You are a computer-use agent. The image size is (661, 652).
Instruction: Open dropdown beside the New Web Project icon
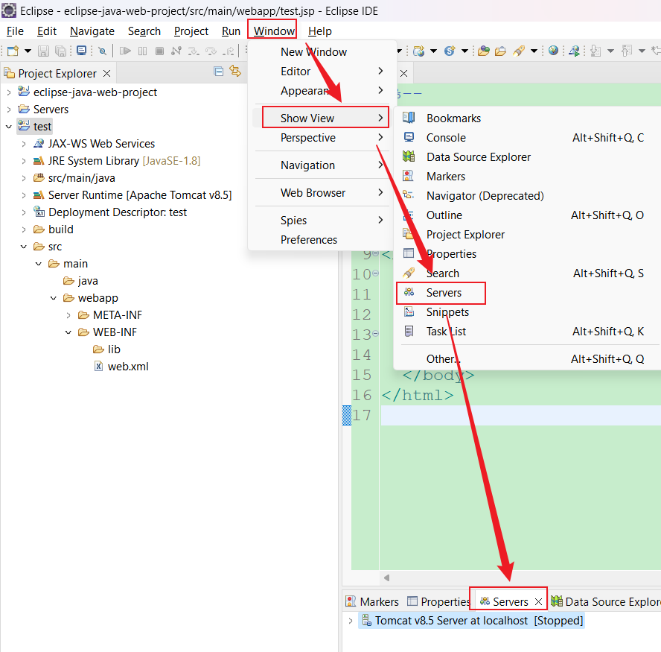[x=433, y=51]
